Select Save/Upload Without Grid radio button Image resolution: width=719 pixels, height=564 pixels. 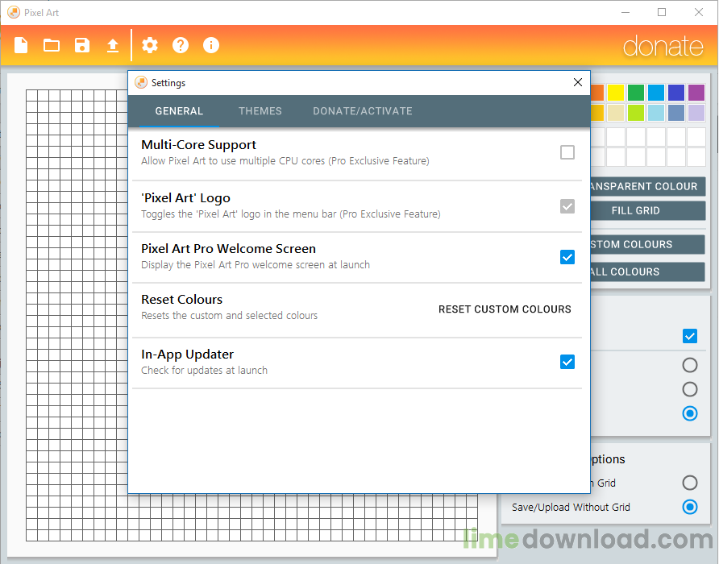690,507
